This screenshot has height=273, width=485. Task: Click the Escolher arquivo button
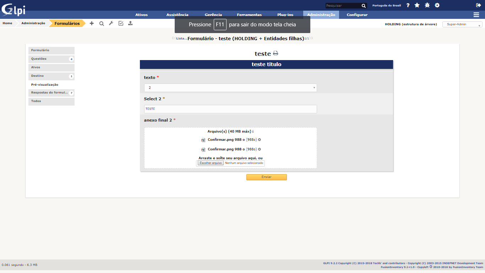(x=210, y=163)
